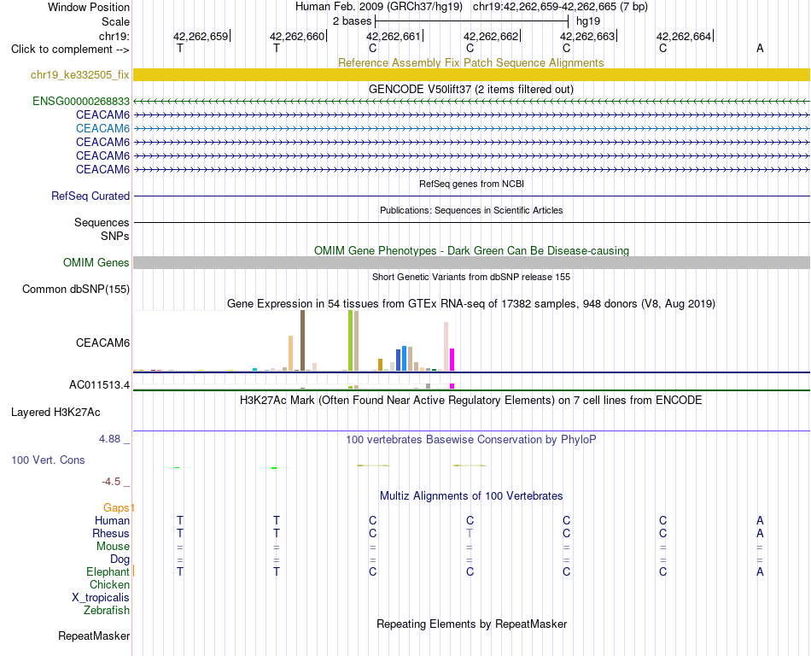Select the Dog alignment row label
The height and width of the screenshot is (656, 811).
point(120,559)
